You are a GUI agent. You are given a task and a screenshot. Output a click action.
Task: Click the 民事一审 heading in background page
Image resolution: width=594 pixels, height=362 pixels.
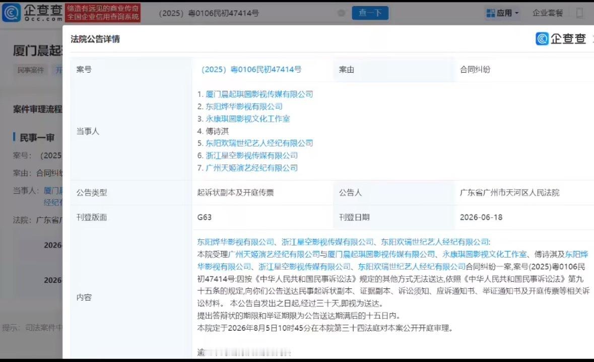click(x=37, y=138)
